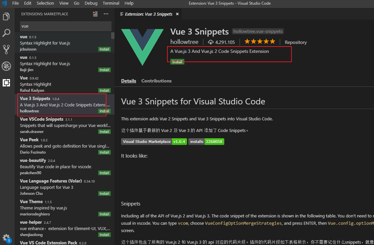
Task: Switch to the Contributions tab
Action: pyautogui.click(x=156, y=81)
